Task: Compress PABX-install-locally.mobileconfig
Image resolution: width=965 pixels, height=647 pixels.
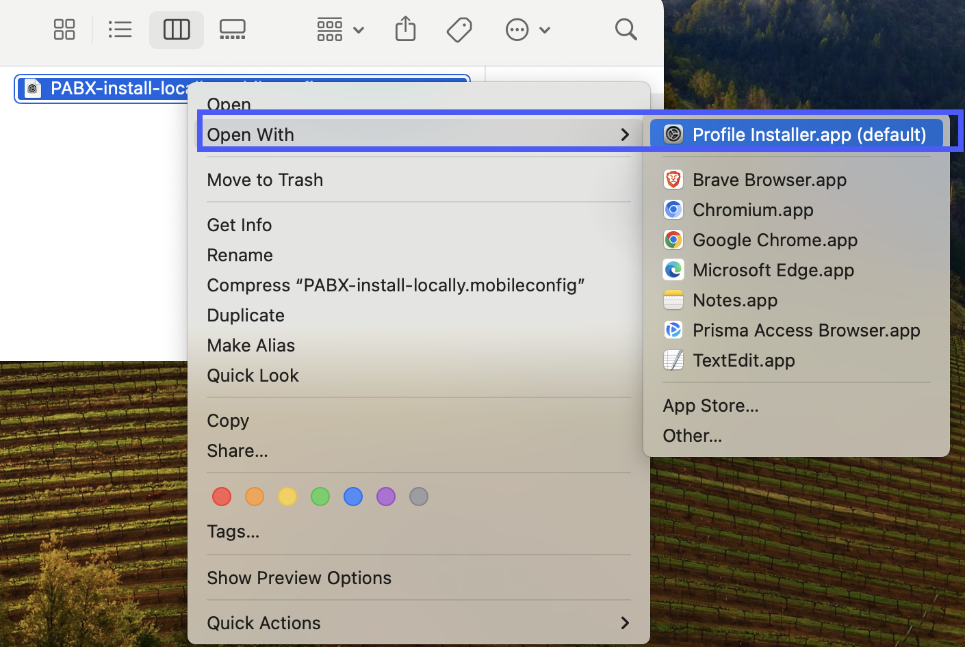Action: pyautogui.click(x=419, y=285)
